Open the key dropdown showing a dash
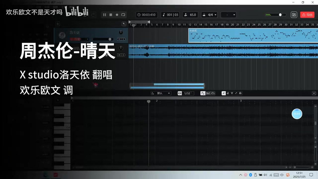This screenshot has width=318, height=179. (228, 15)
